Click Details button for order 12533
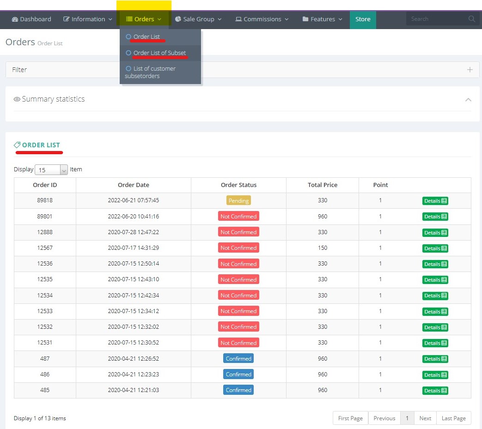The image size is (482, 429). [x=435, y=312]
